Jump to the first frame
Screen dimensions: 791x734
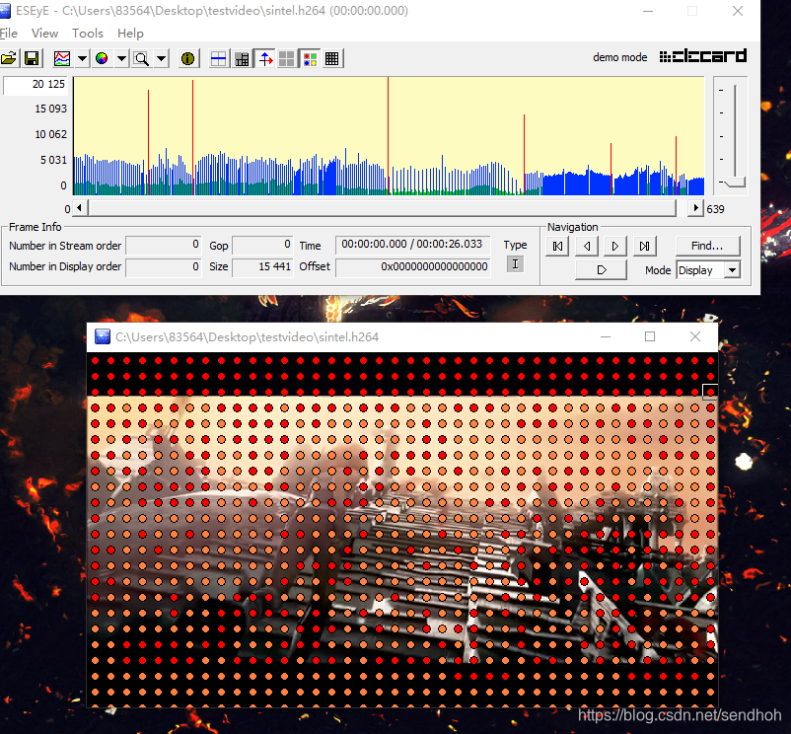(557, 247)
